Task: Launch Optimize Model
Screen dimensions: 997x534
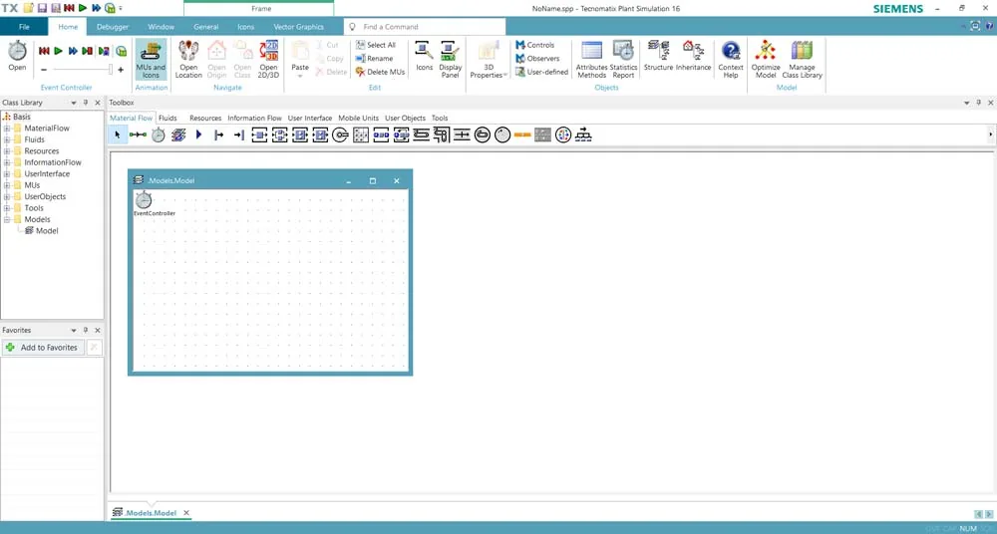Action: click(x=766, y=59)
